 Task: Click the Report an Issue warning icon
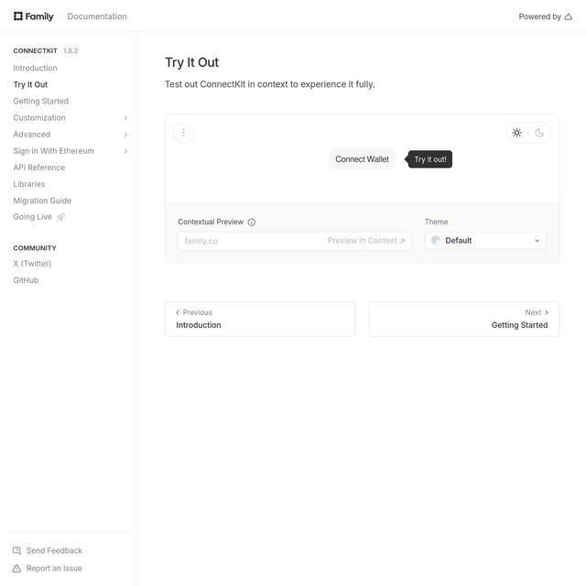[x=16, y=569]
